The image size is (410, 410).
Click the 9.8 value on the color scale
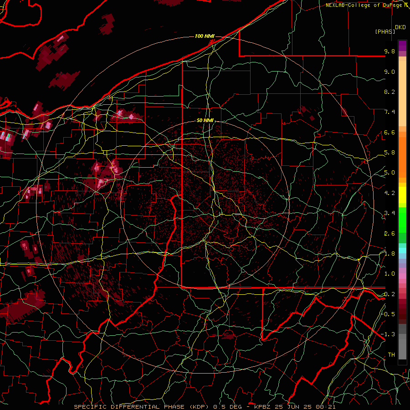(389, 51)
